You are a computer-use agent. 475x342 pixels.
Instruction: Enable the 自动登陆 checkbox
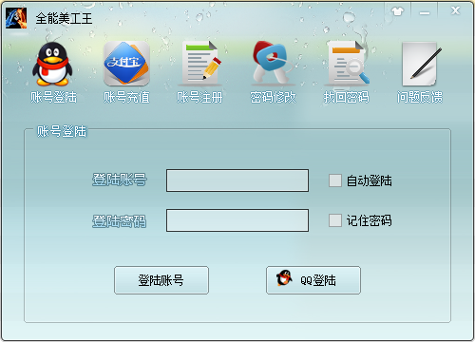pos(335,180)
